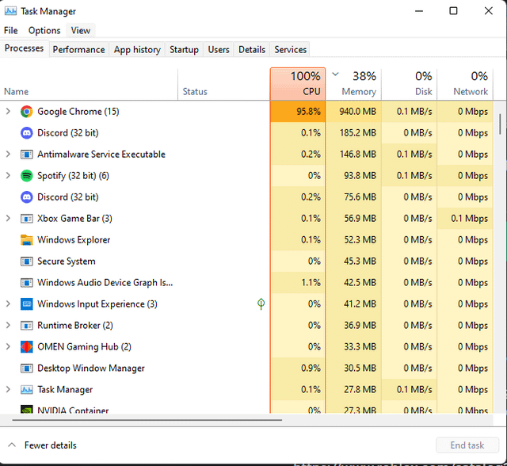Image resolution: width=507 pixels, height=466 pixels.
Task: Expand the Google Chrome process group
Action: 8,111
